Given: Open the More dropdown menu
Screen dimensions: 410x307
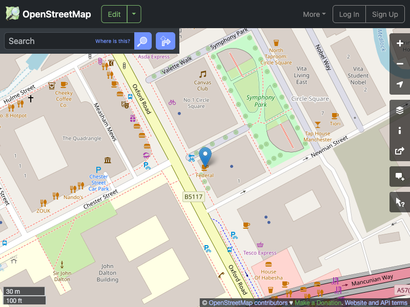Looking at the screenshot, I should click(x=314, y=14).
